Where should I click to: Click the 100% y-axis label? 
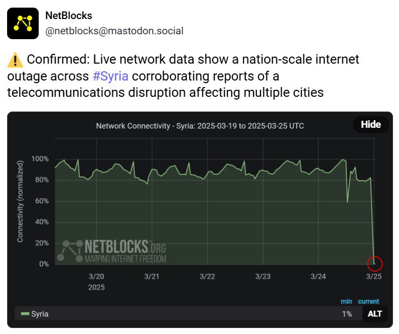pos(40,159)
